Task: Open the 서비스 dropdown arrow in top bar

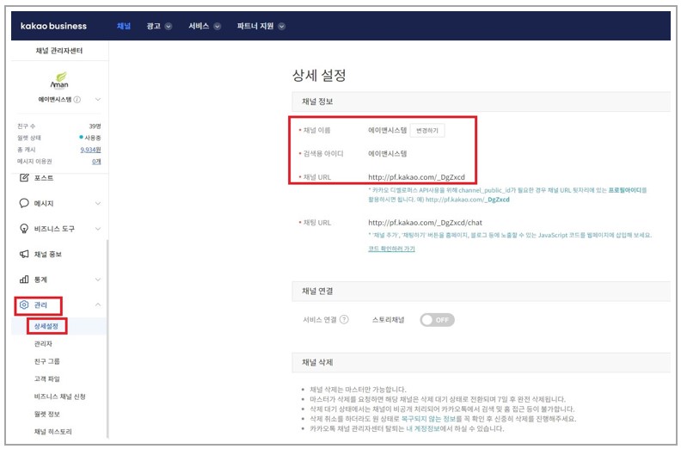Action: pyautogui.click(x=218, y=27)
